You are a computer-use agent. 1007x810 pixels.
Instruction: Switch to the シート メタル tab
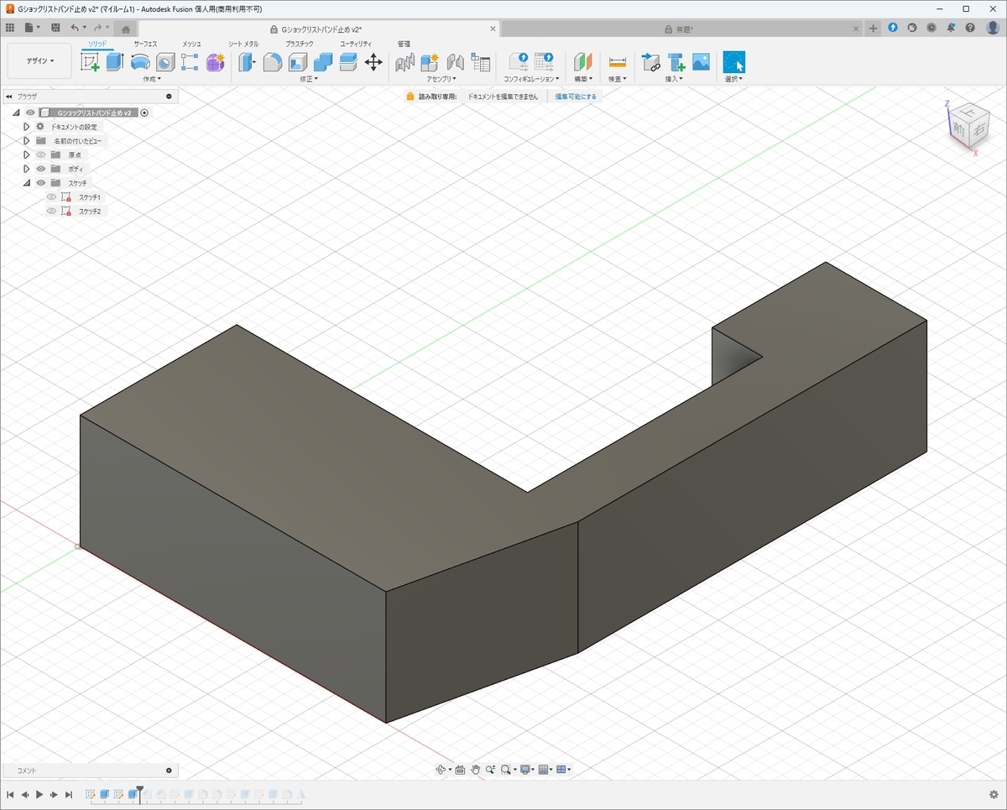tap(243, 44)
